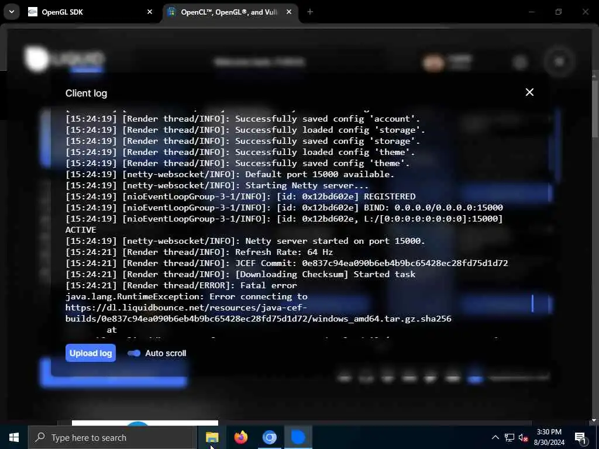Screen dimensions: 599x449
Task: Click the 'BIND: 0.0.0.0/0.0.0.0:15000' log line
Action: pos(284,208)
